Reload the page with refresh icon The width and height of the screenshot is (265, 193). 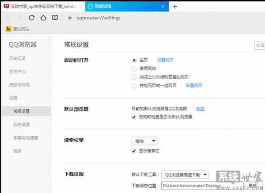[x=32, y=18]
